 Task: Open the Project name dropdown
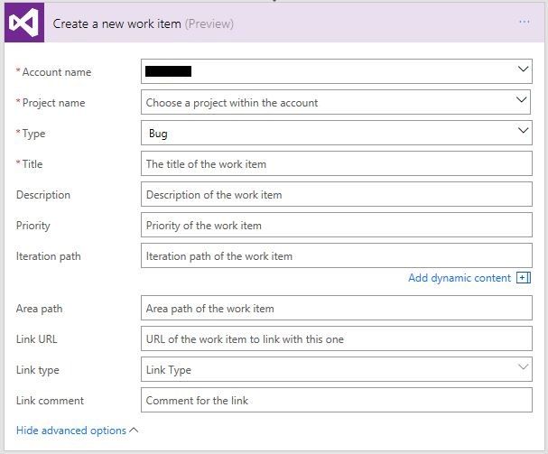click(336, 102)
